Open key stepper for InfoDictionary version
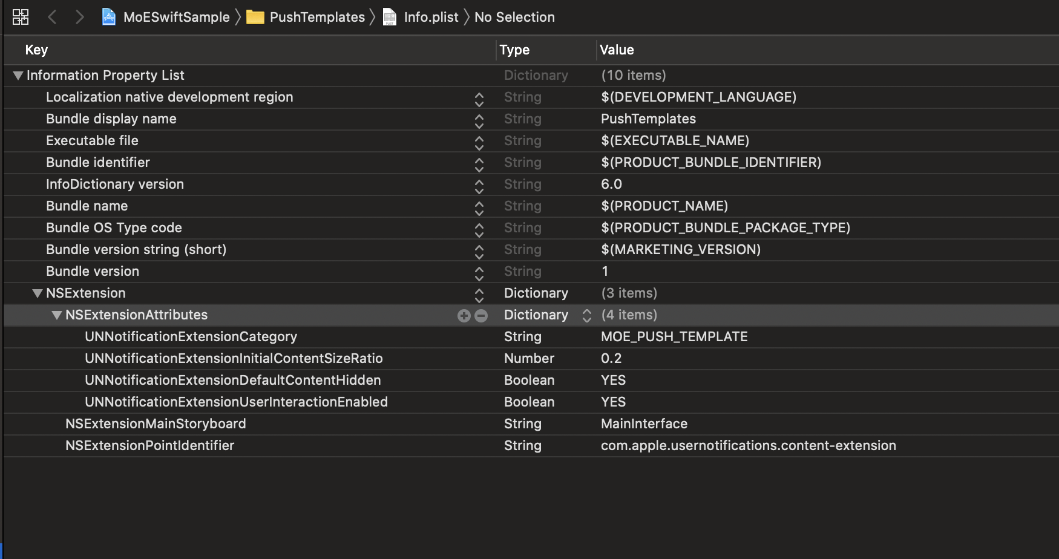The width and height of the screenshot is (1059, 559). coord(479,186)
